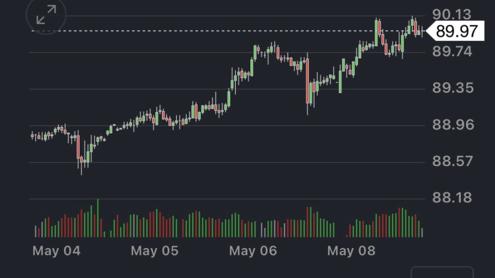Viewport: 495px width, 278px height.
Task: Click the May 06 date label
Action: (x=253, y=251)
